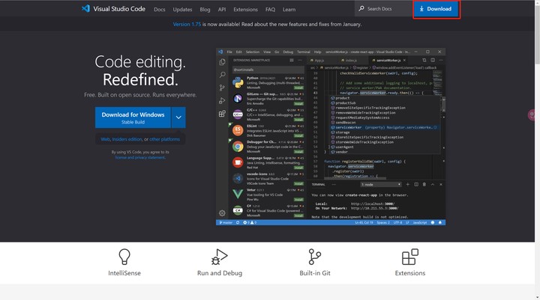The width and height of the screenshot is (540, 300).
Task: Follow the other platforms link
Action: (164, 139)
